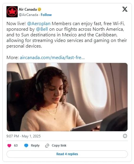Click the Read 4 replies button
This screenshot has width=134, height=164.
[x=67, y=154]
